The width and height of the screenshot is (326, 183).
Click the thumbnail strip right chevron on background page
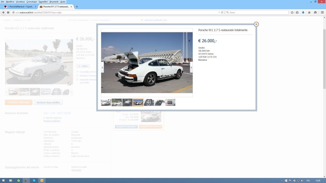coord(72,92)
